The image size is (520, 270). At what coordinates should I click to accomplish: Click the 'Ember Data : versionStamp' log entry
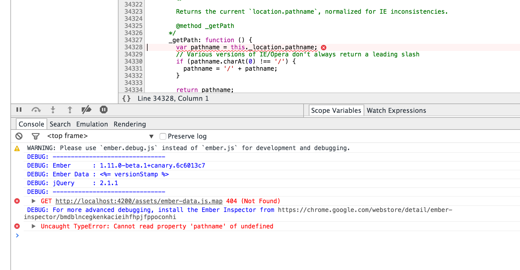(x=98, y=174)
